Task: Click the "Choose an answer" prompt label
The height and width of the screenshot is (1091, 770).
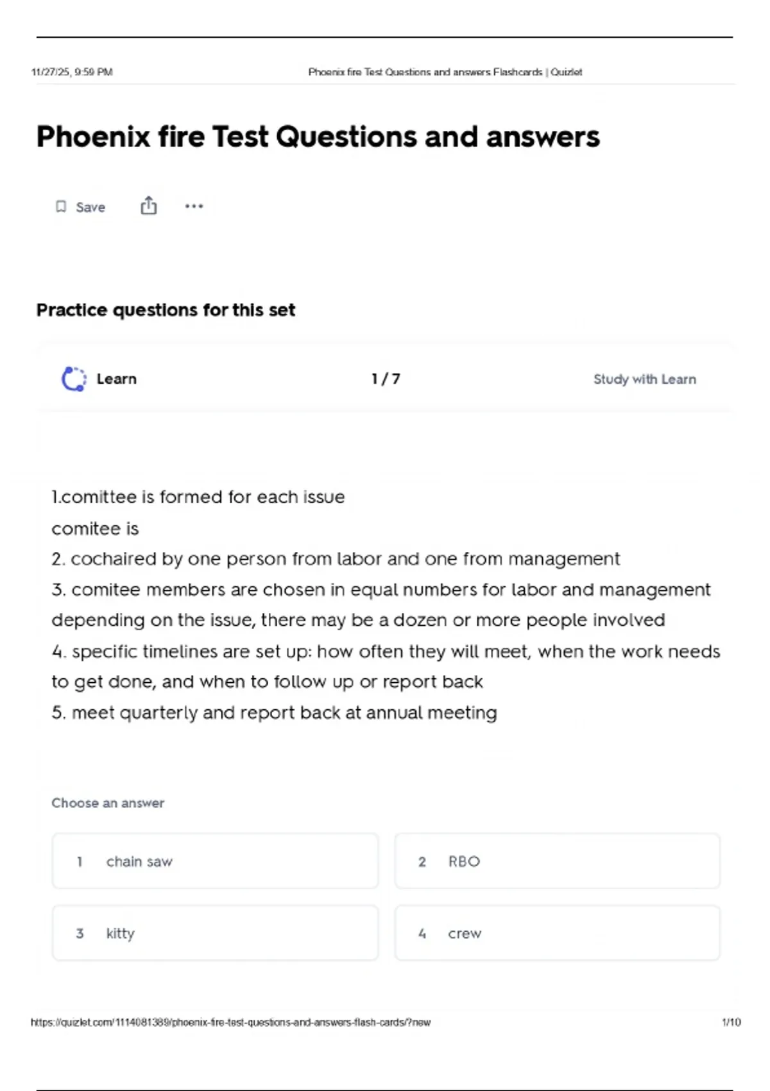Action: (108, 803)
